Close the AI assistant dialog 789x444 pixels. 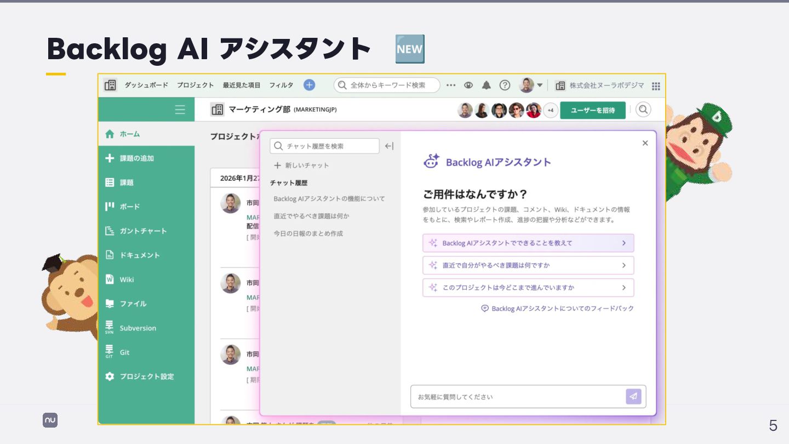645,143
